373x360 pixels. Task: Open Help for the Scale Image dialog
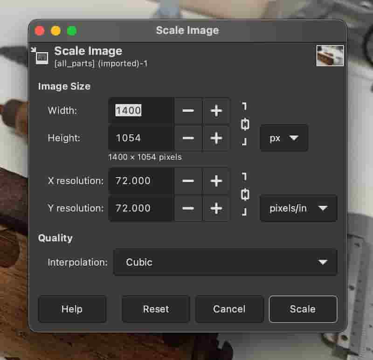click(x=72, y=309)
